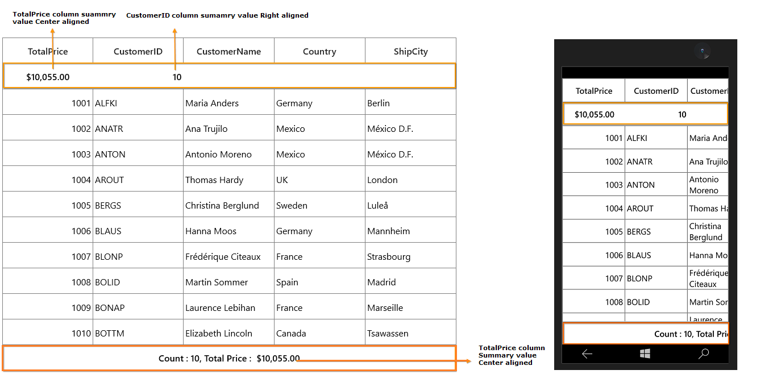Viewport: 773px width, 374px height.
Task: Tap the phone's back arrow icon
Action: pyautogui.click(x=587, y=354)
